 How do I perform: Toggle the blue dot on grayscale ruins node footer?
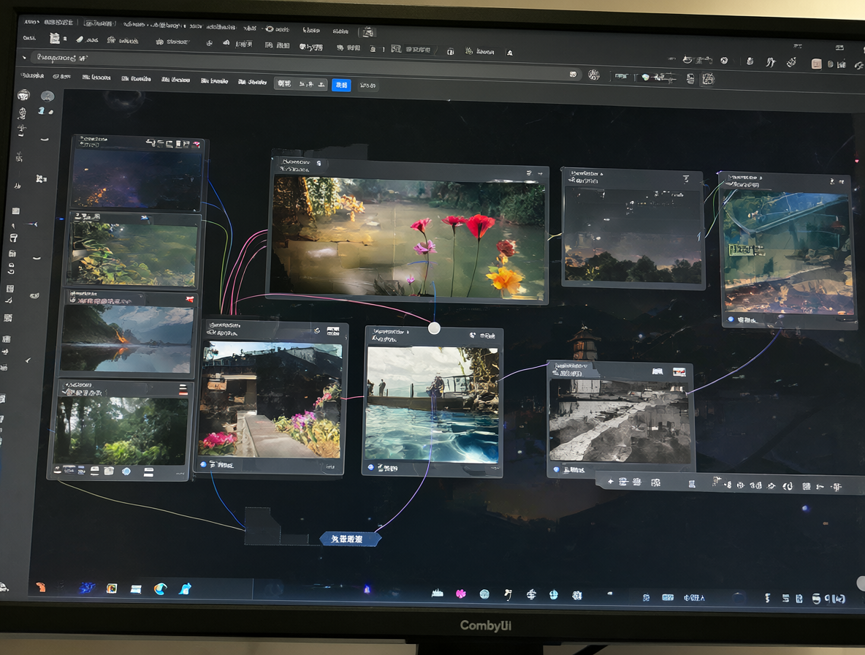(x=556, y=469)
